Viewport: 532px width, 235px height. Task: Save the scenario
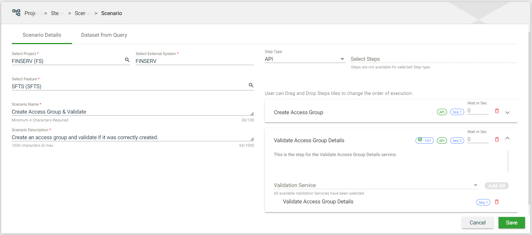(x=511, y=223)
